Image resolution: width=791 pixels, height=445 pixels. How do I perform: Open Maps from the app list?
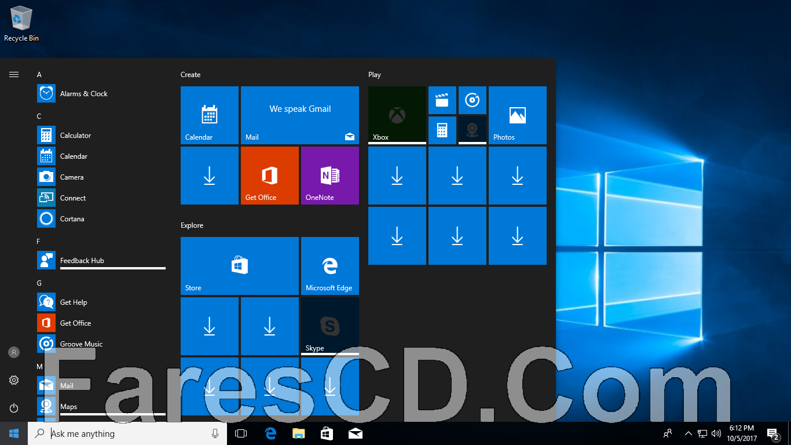click(101, 407)
